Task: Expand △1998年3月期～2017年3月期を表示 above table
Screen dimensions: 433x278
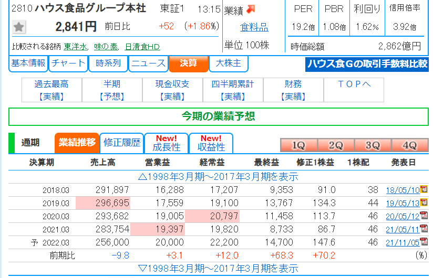Action: pyautogui.click(x=218, y=177)
